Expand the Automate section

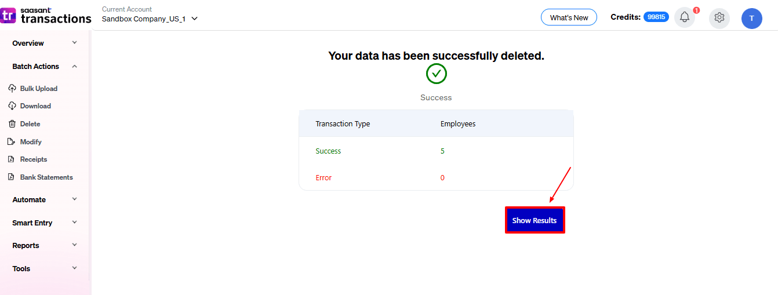pyautogui.click(x=74, y=199)
